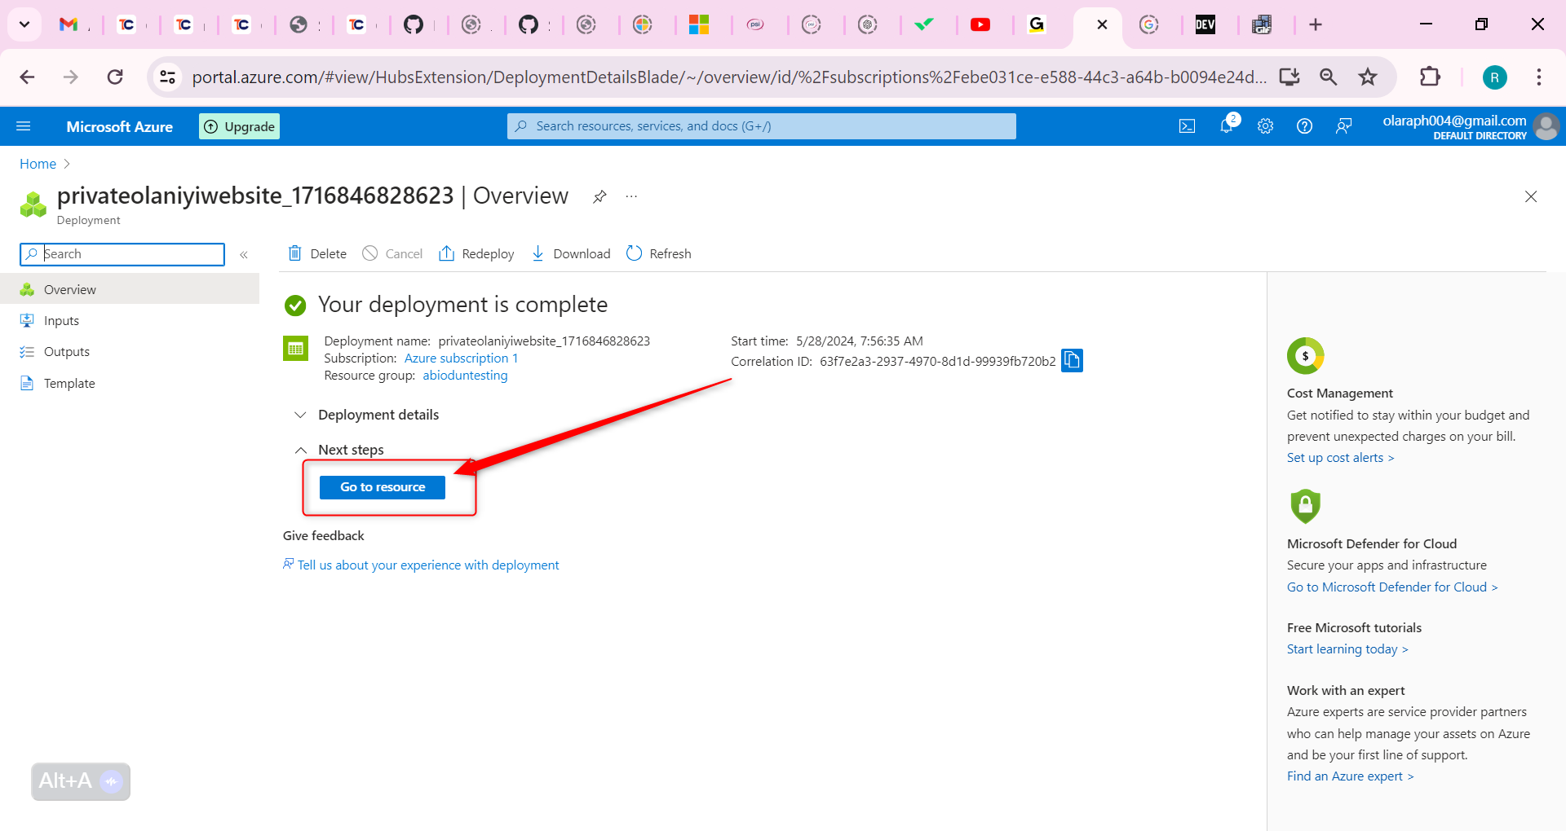
Task: Collapse the Next steps section
Action: [338, 450]
